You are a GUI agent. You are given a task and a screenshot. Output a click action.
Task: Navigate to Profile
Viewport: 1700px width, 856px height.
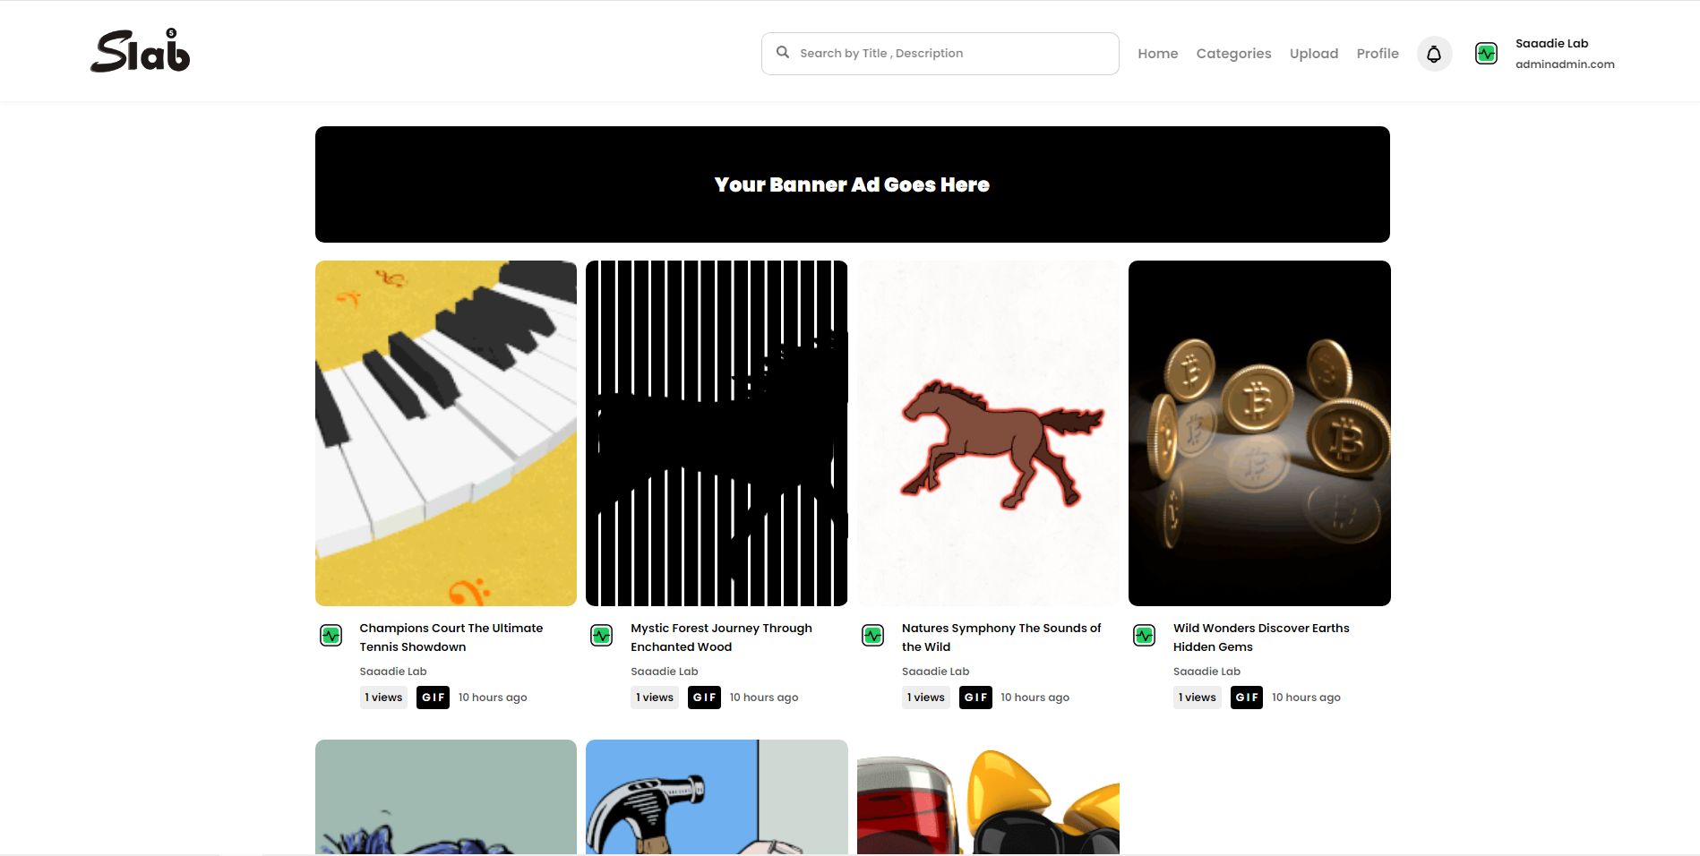point(1377,54)
